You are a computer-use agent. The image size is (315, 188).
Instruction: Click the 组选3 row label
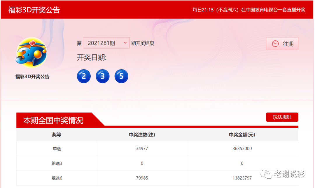coord(57,163)
